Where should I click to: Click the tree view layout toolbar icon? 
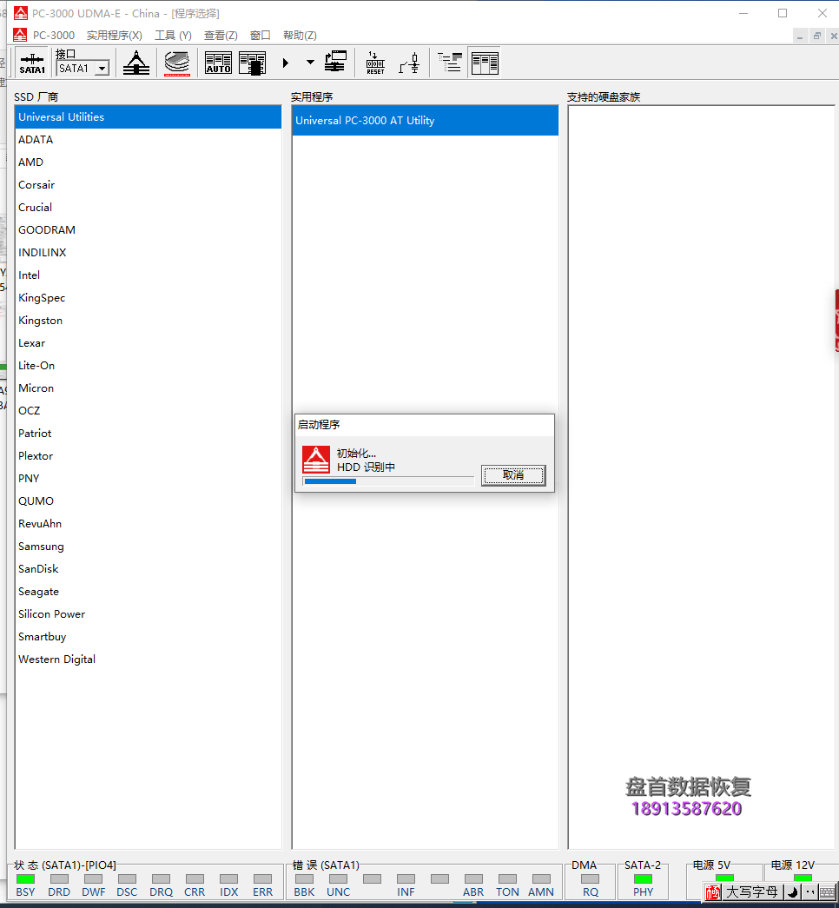click(x=450, y=62)
